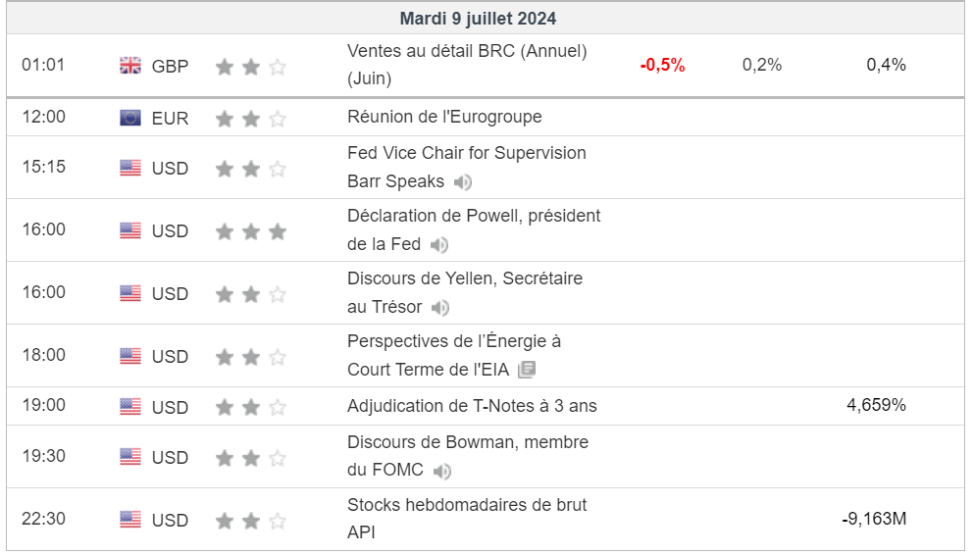Click US flag on the 22:30 API row
The width and height of the screenshot is (974, 555).
(x=130, y=520)
